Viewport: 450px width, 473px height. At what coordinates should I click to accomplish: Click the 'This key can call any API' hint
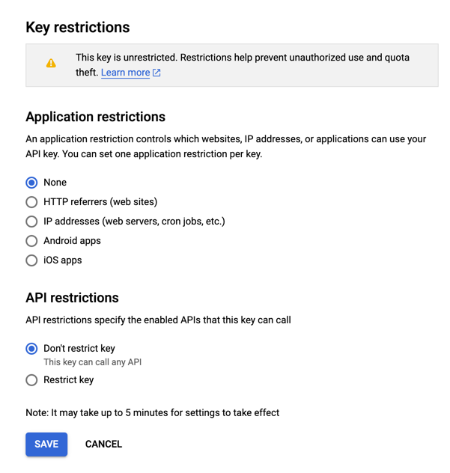point(92,362)
